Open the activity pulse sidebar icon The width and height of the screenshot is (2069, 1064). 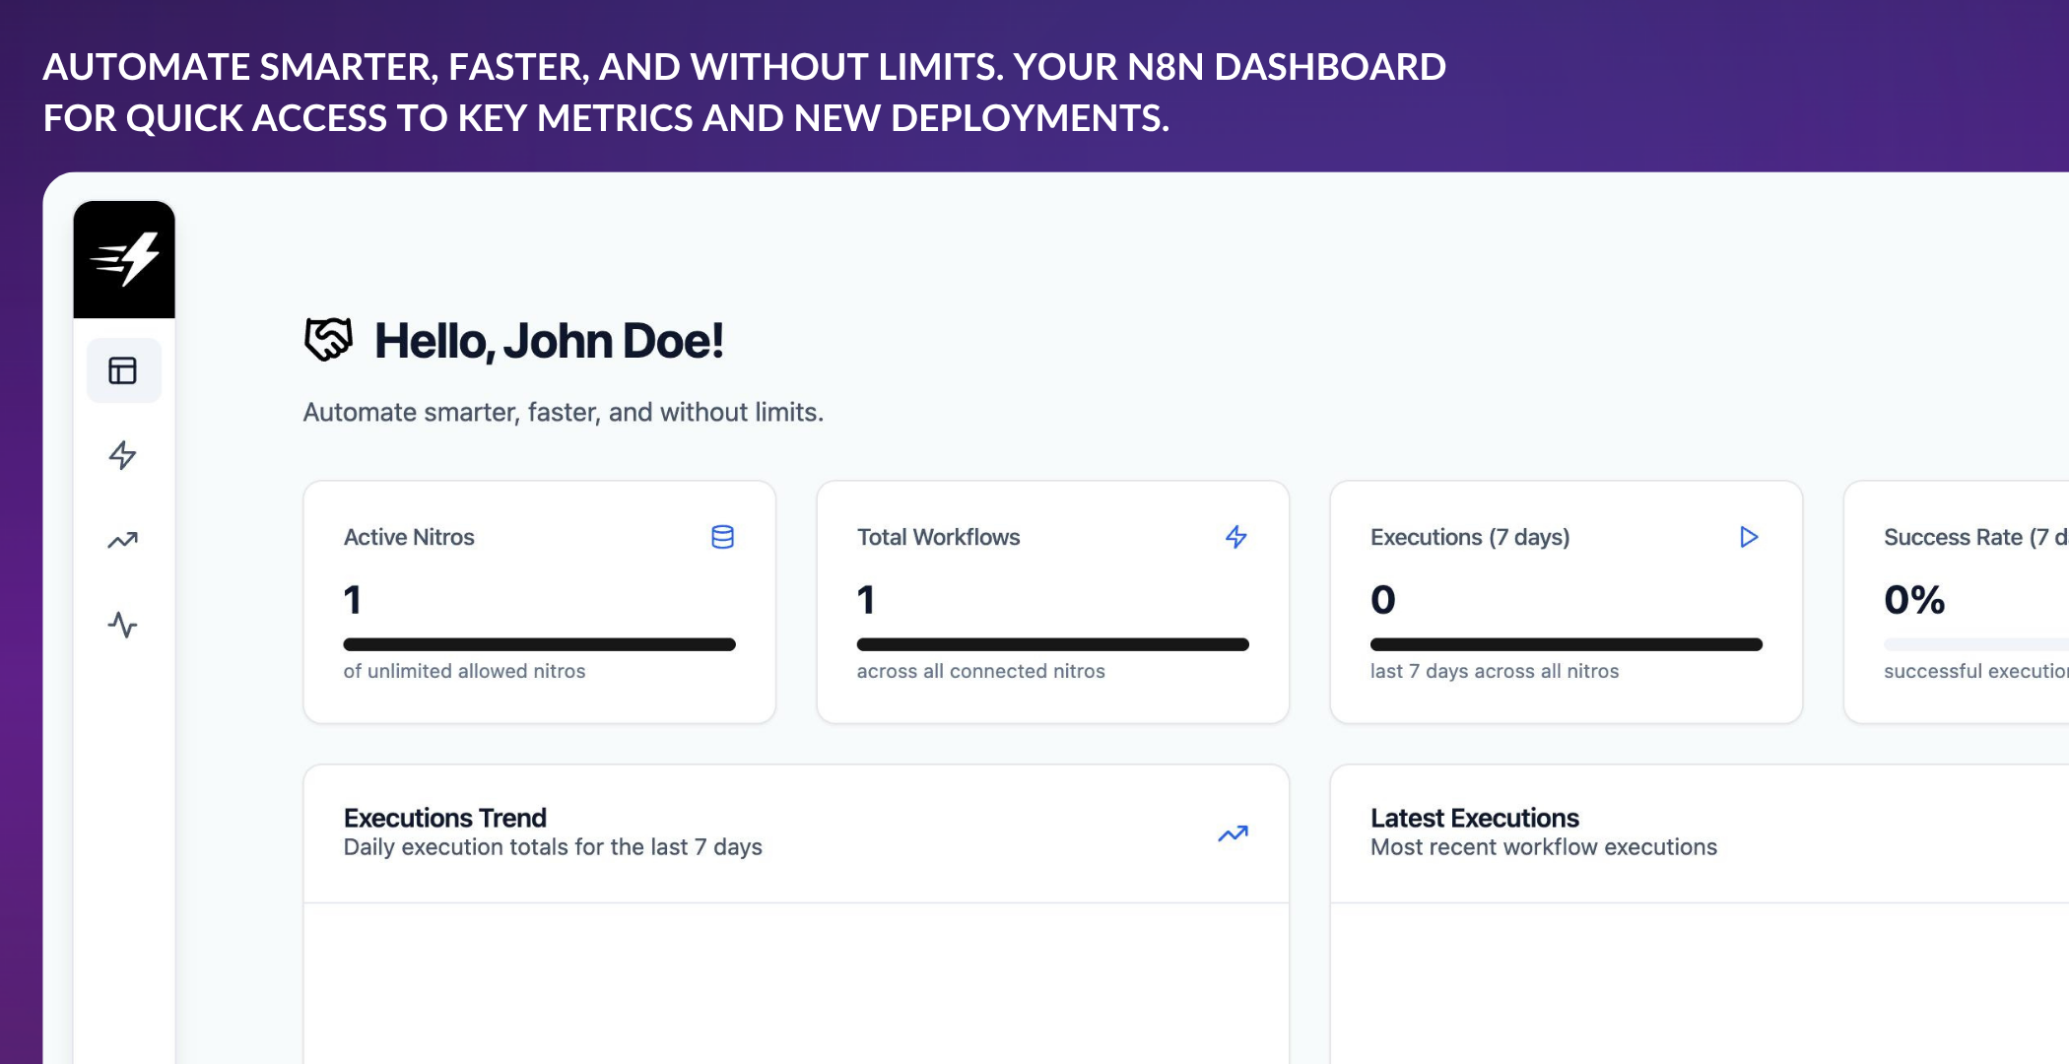coord(123,625)
